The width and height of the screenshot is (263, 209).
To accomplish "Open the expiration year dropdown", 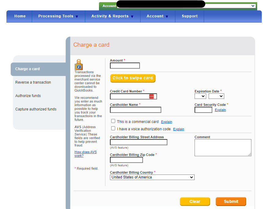I will (216, 96).
